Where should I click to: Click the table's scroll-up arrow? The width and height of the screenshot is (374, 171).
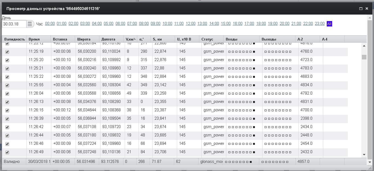(364, 46)
